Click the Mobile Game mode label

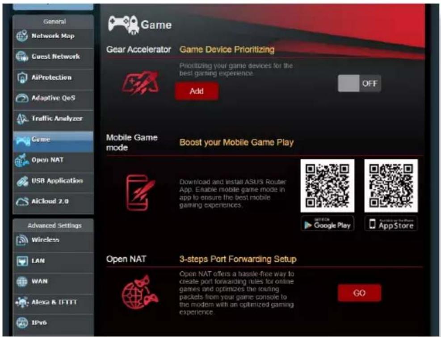tap(132, 143)
